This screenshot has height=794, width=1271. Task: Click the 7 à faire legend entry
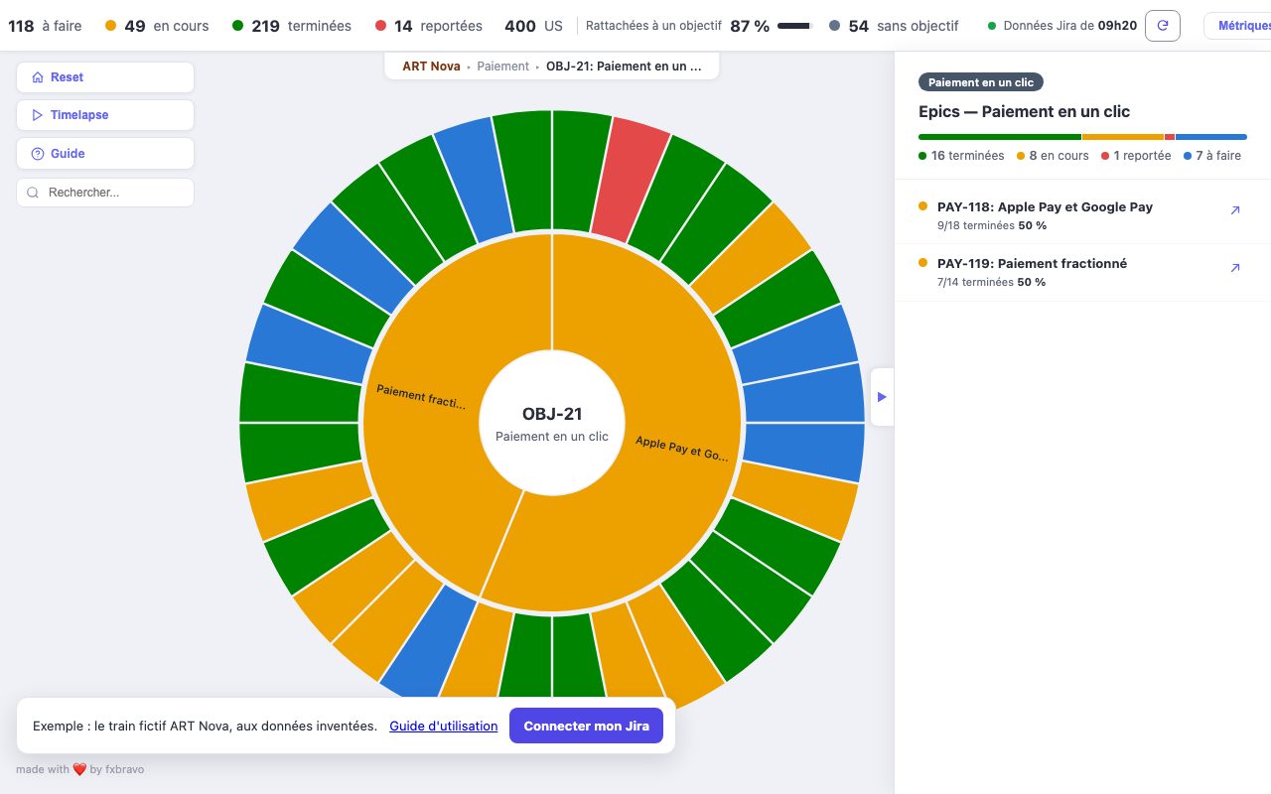(x=1212, y=156)
